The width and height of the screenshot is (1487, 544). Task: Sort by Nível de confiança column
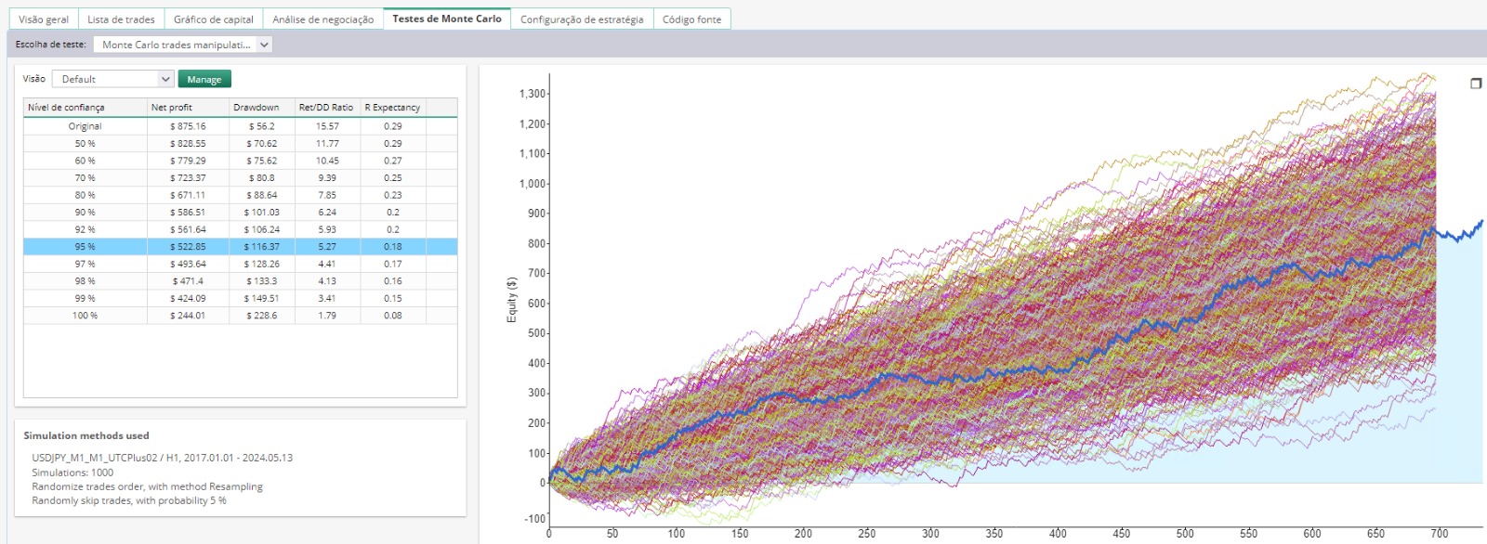(x=86, y=108)
